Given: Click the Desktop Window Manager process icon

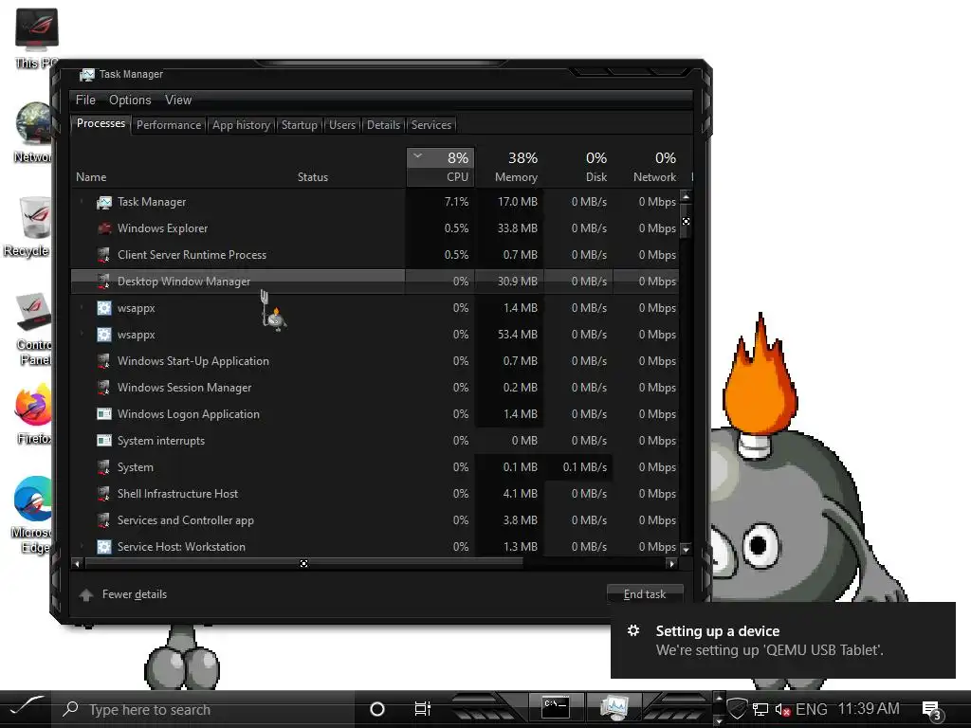Looking at the screenshot, I should [x=104, y=282].
